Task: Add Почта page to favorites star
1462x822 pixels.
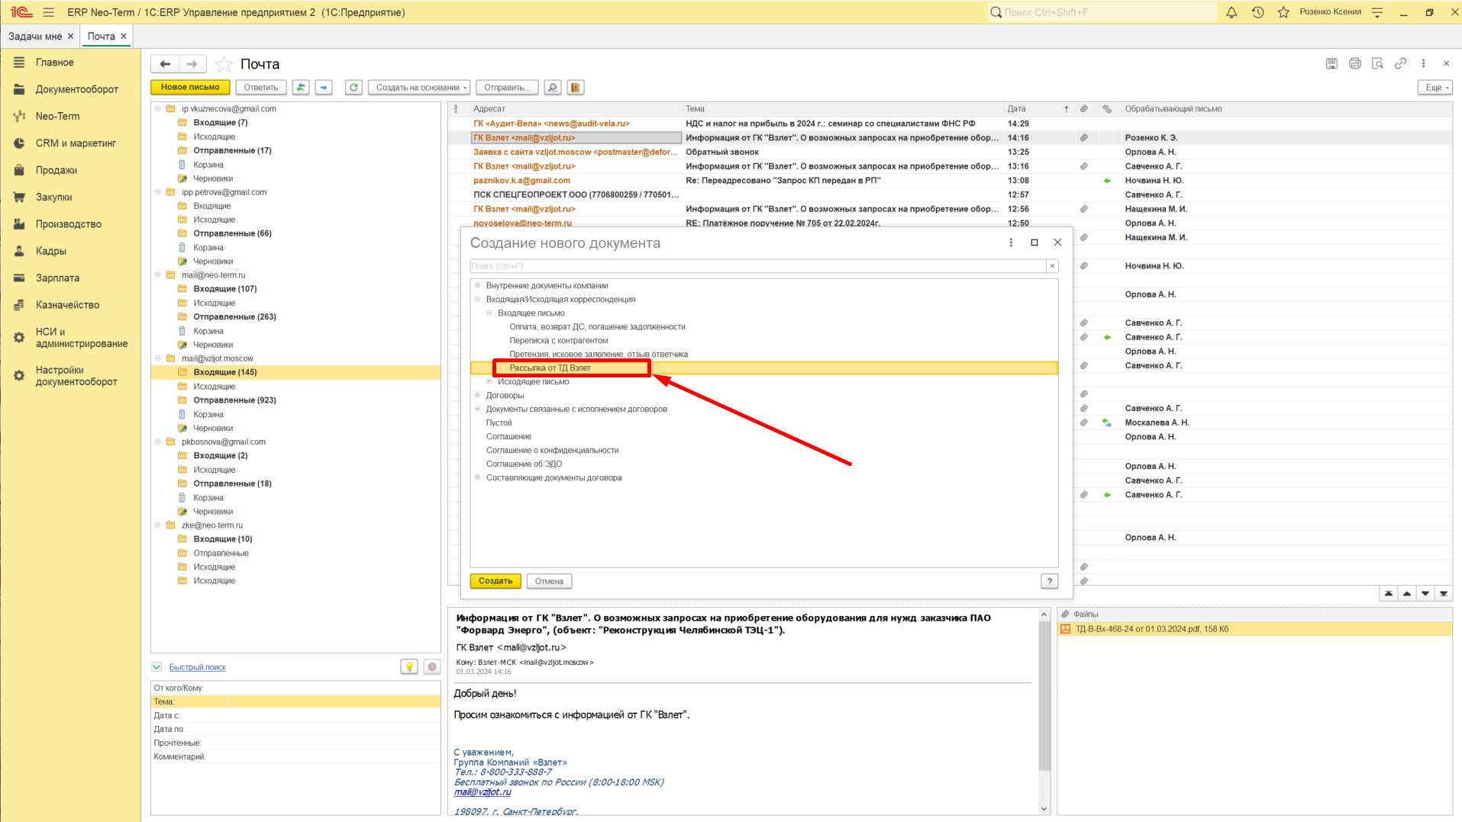Action: [x=224, y=64]
